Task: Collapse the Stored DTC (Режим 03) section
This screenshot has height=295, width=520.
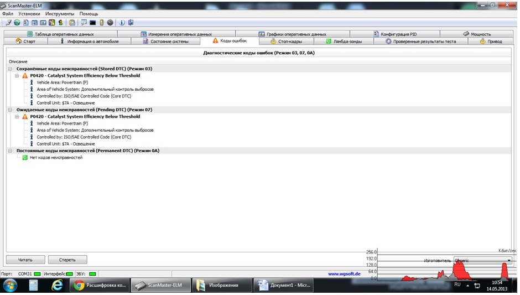Action: pyautogui.click(x=11, y=69)
